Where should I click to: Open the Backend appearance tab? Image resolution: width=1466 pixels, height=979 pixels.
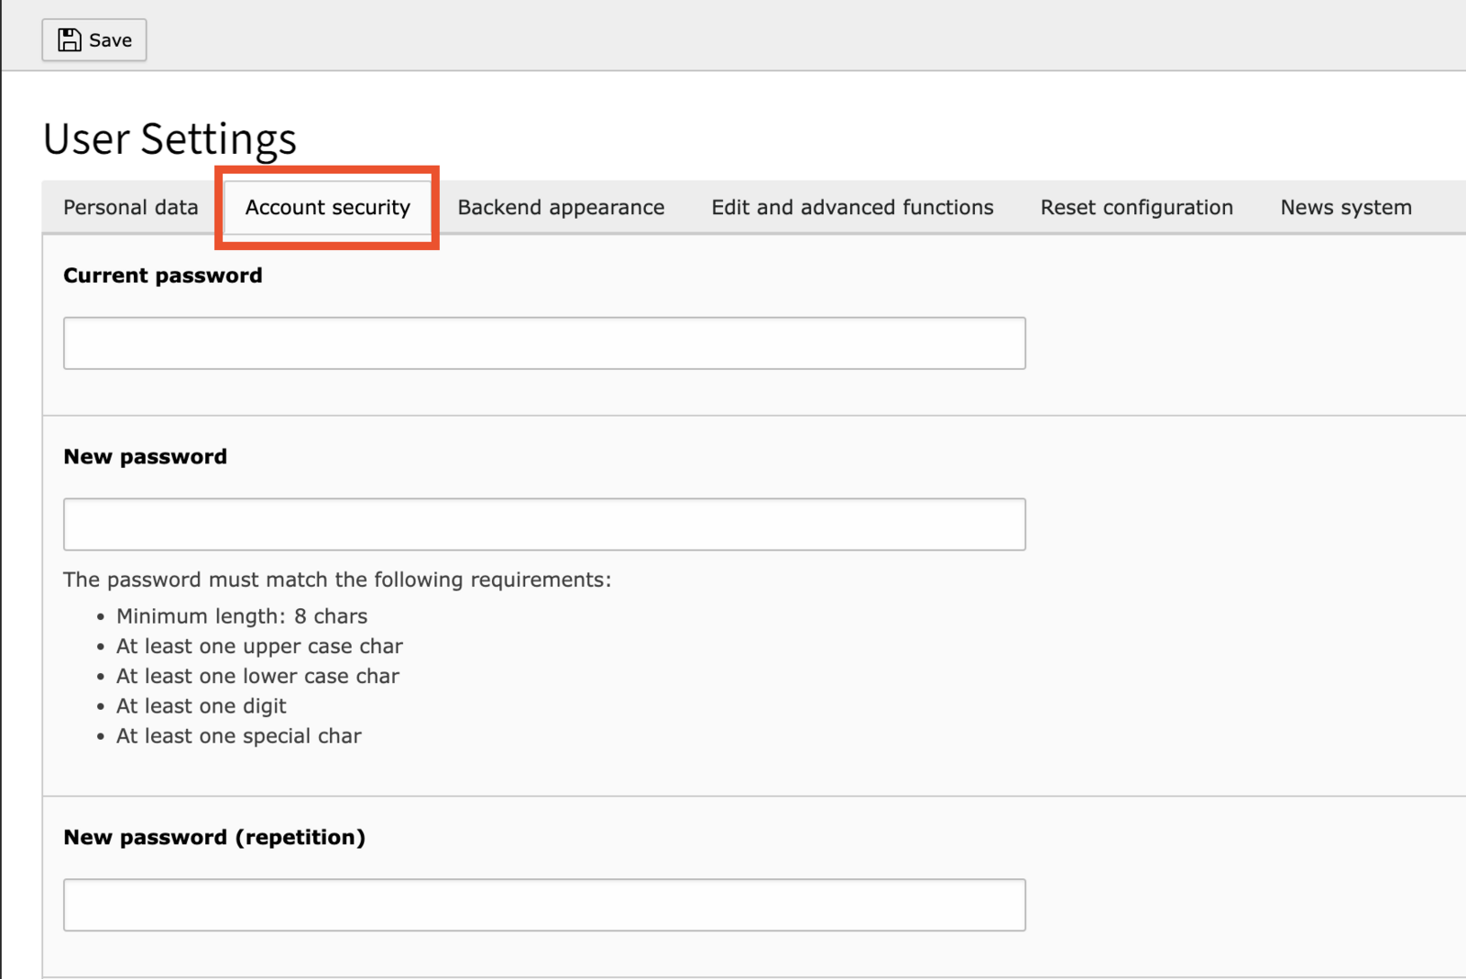pos(561,208)
